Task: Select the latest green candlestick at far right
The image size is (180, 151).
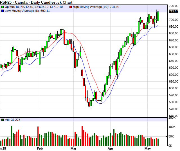Action: (158, 16)
